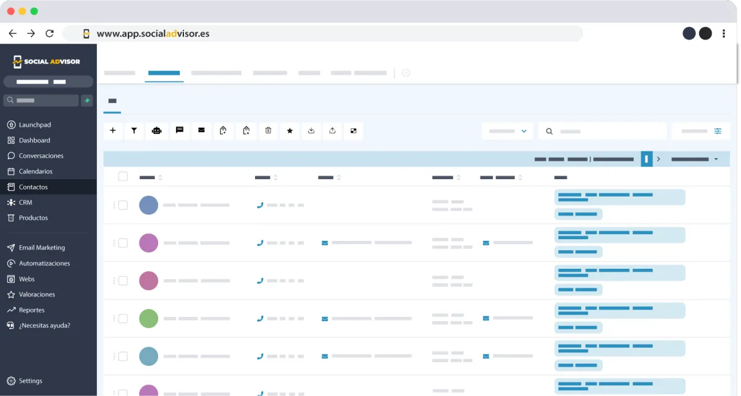This screenshot has height=396, width=741.
Task: Click the download import icon
Action: coord(311,130)
